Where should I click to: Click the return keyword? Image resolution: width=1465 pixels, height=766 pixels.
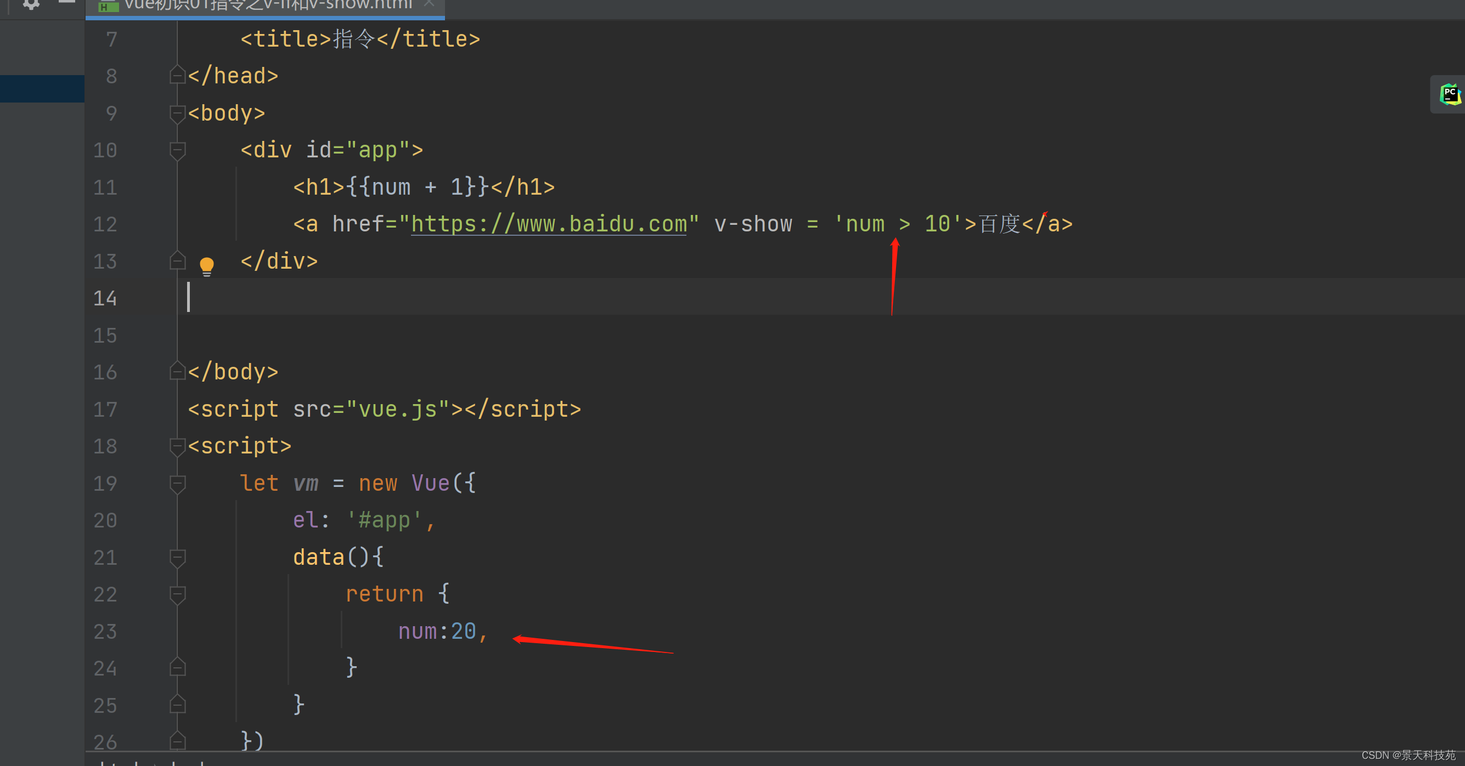tap(385, 594)
